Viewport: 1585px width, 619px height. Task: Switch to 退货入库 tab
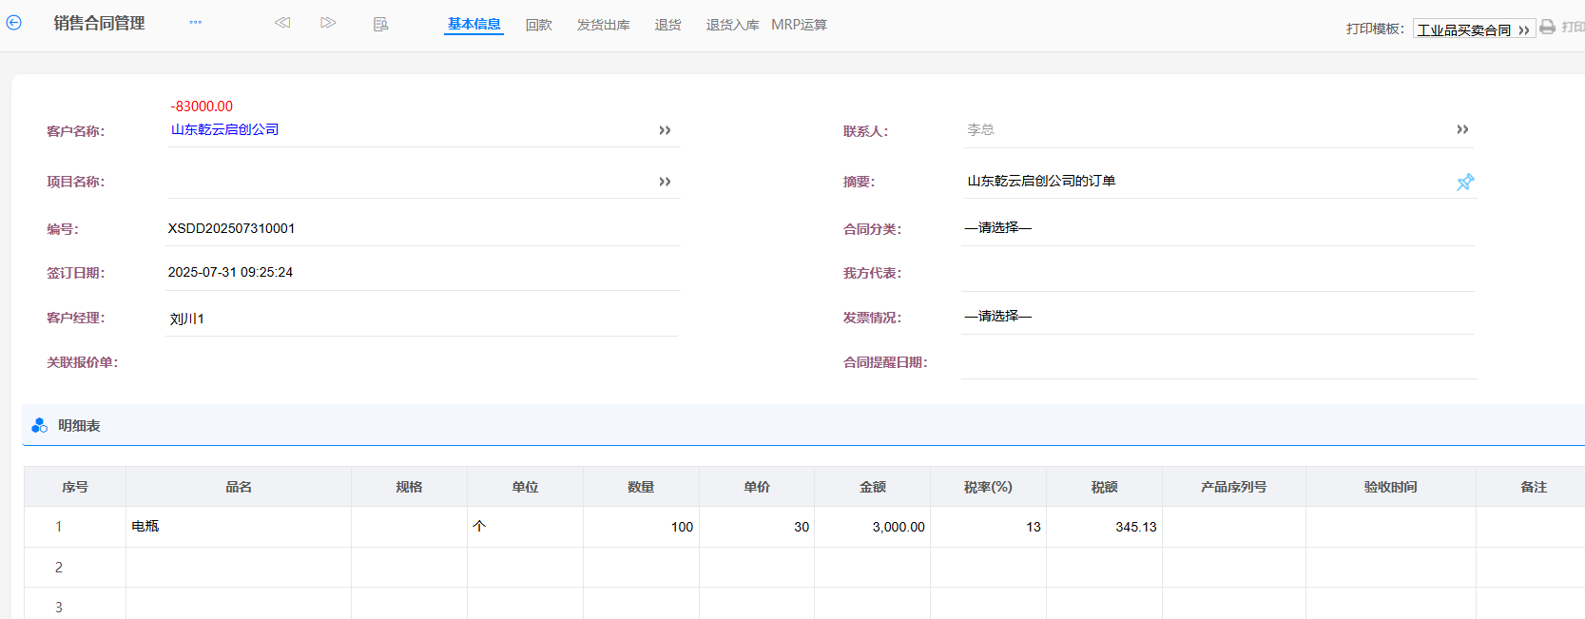[x=732, y=25]
